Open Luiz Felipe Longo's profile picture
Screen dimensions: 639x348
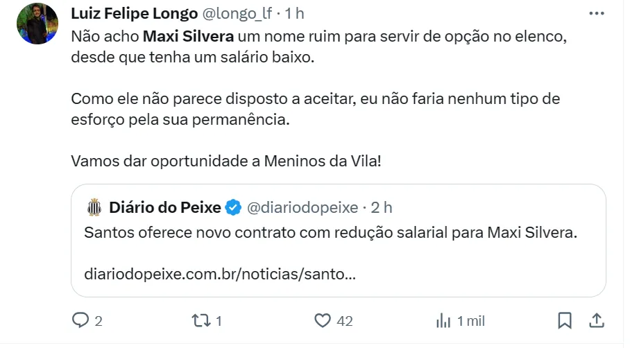pos(37,24)
